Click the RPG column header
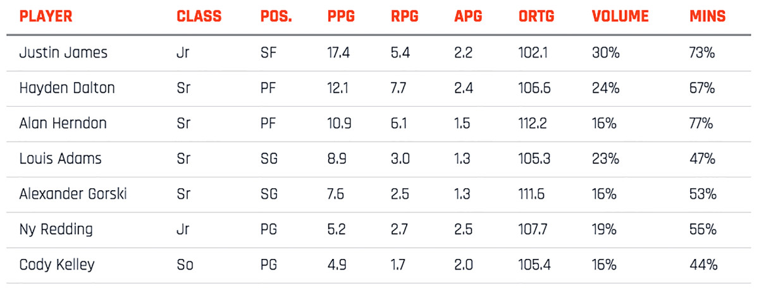The height and width of the screenshot is (295, 759). (405, 16)
